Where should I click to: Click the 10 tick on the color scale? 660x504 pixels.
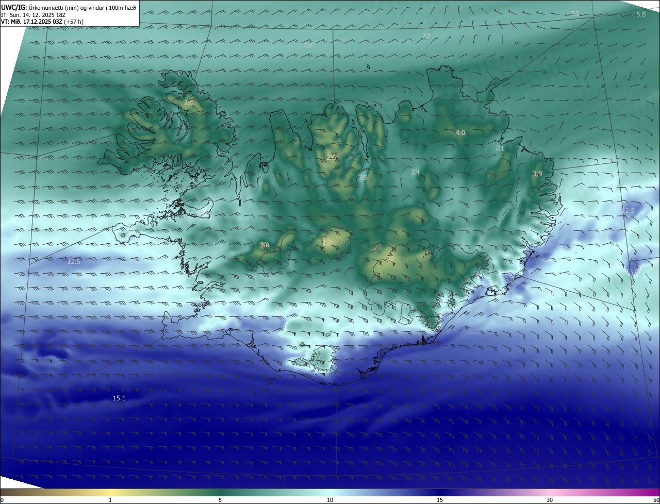(x=330, y=500)
